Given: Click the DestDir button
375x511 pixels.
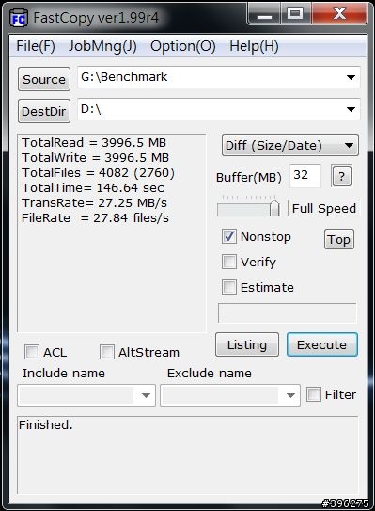Looking at the screenshot, I should coord(44,111).
